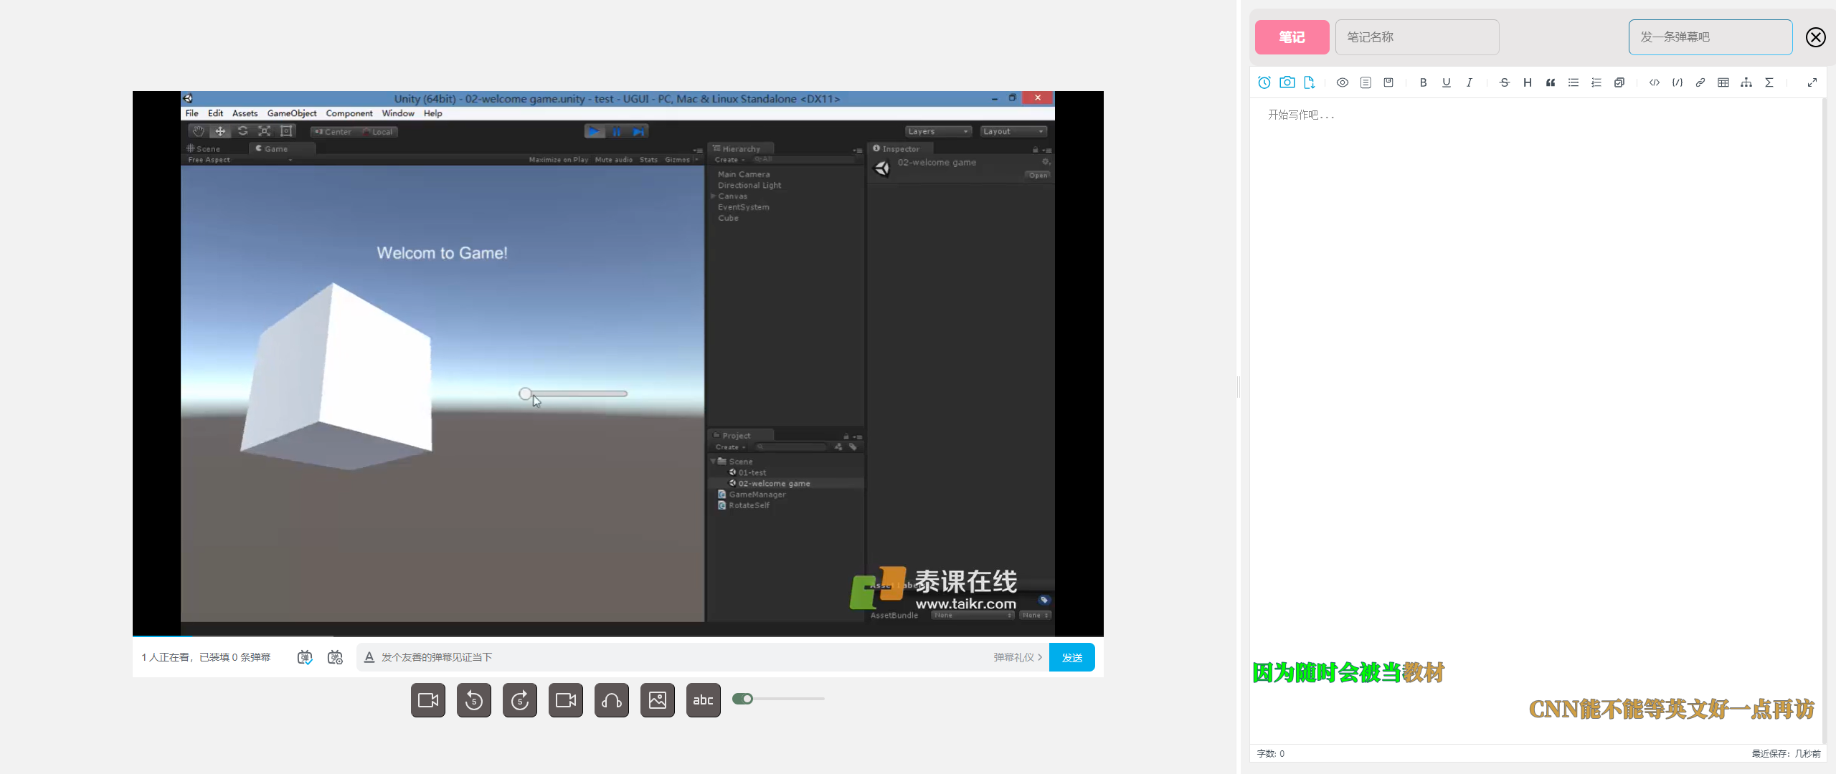The width and height of the screenshot is (1836, 774).
Task: Toggle note preview with eye icon
Action: [x=1343, y=82]
